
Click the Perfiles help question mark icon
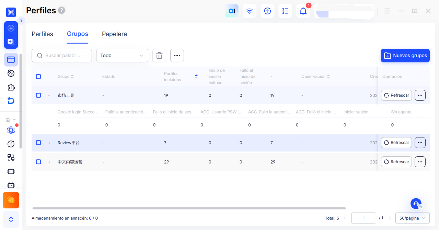(61, 10)
